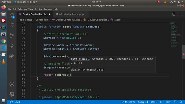185x104 pixels.
Task: Click the red recording indicator in top bar
Action: click(159, 2)
